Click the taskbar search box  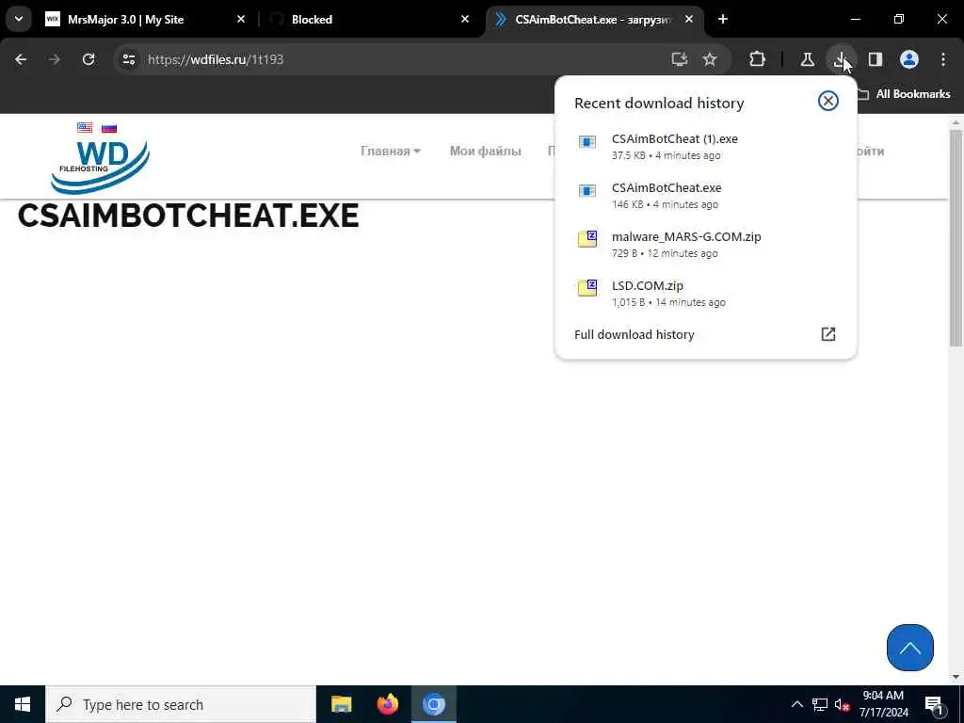(180, 704)
